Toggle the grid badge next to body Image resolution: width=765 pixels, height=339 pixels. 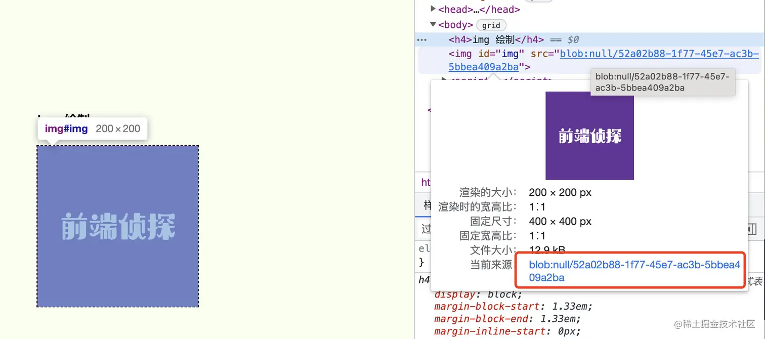click(x=490, y=25)
